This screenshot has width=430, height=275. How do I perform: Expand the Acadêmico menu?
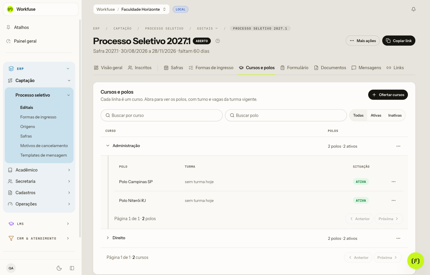coord(39,170)
